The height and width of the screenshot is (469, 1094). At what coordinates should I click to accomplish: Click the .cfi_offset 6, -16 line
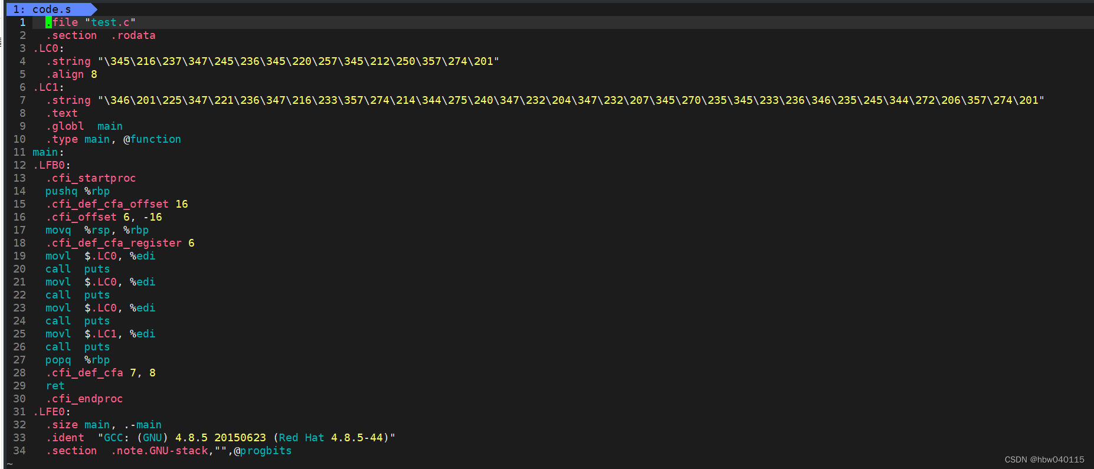[x=104, y=217]
